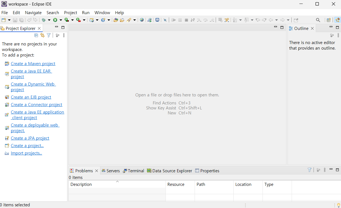
Task: Click the green Run button icon
Action: (x=55, y=20)
